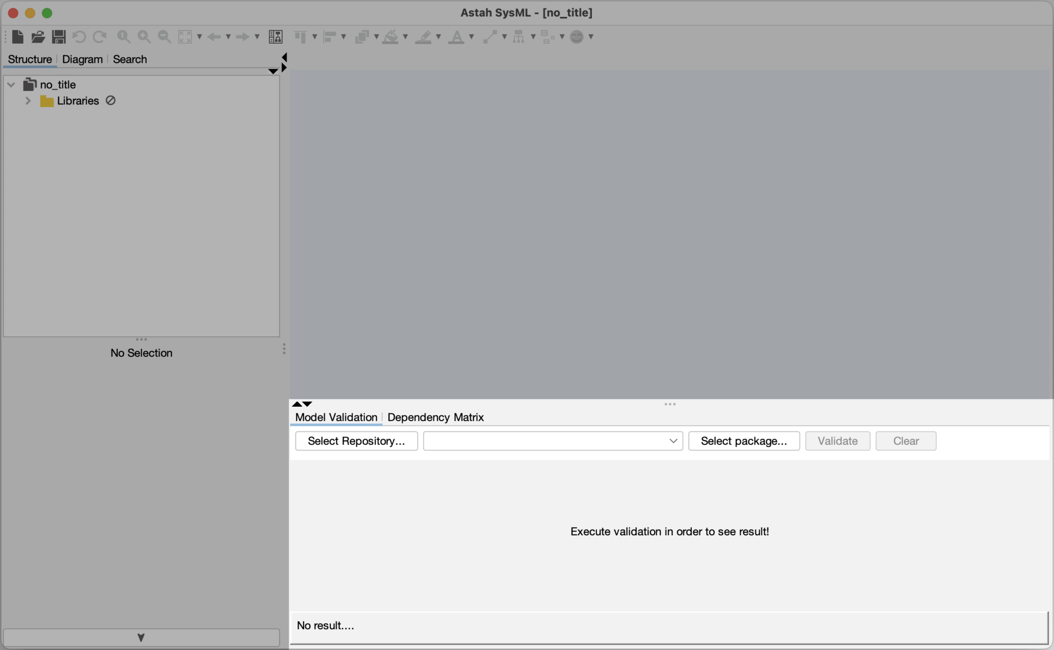Select the Libraries tree item
Viewport: 1054px width, 650px height.
click(x=77, y=101)
